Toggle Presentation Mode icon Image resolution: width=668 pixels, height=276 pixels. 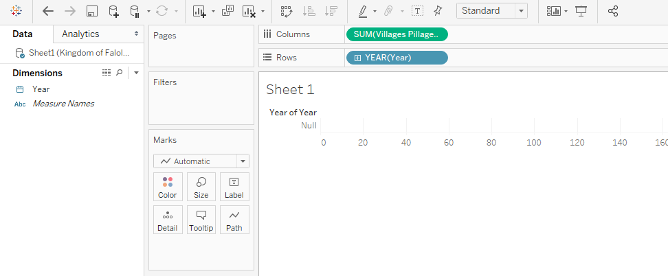click(581, 11)
